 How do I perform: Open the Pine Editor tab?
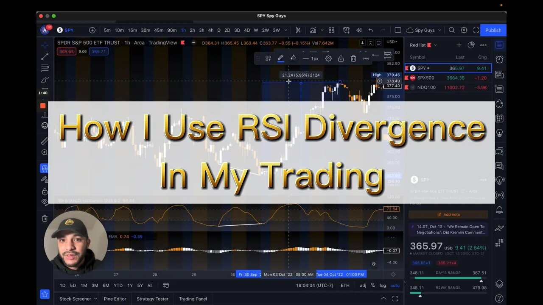coord(115,299)
